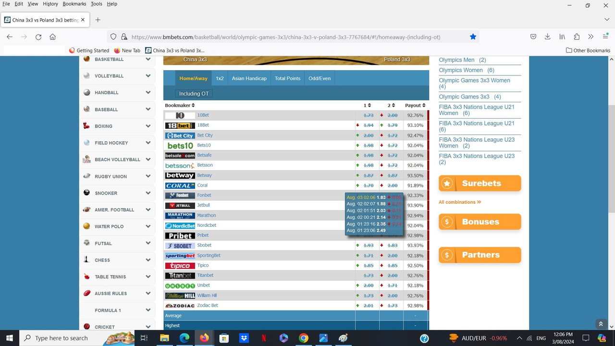Open the Tools menu
615x346 pixels.
click(97, 4)
